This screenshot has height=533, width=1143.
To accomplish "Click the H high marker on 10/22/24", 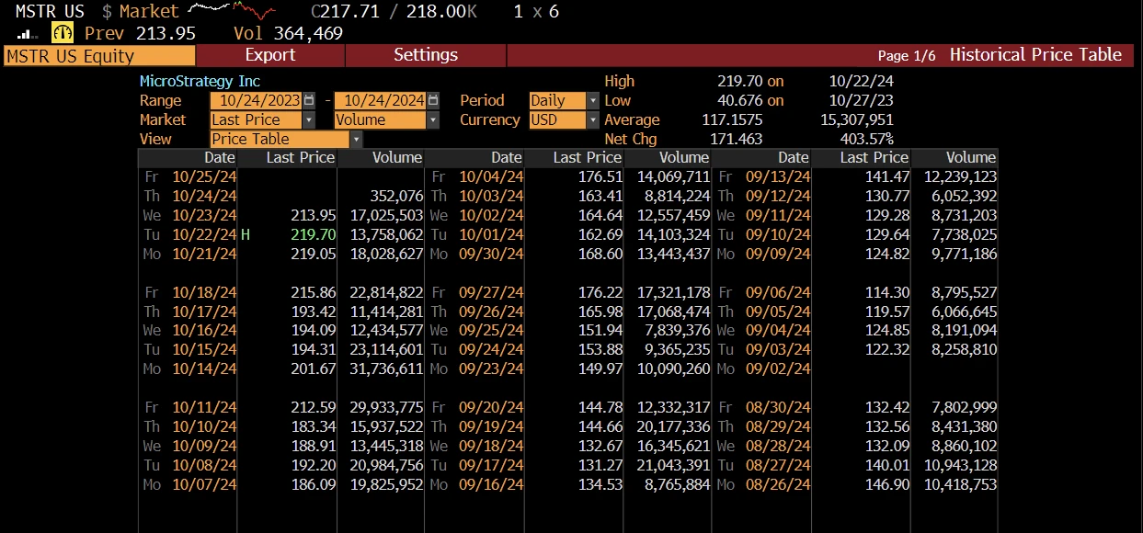I will (x=246, y=234).
